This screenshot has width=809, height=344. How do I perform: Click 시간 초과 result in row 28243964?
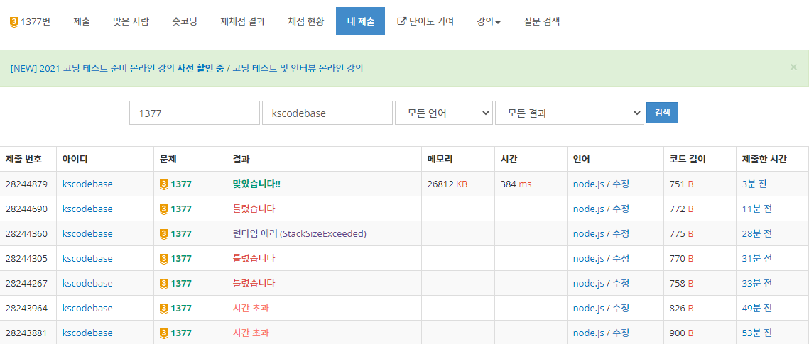pos(251,308)
